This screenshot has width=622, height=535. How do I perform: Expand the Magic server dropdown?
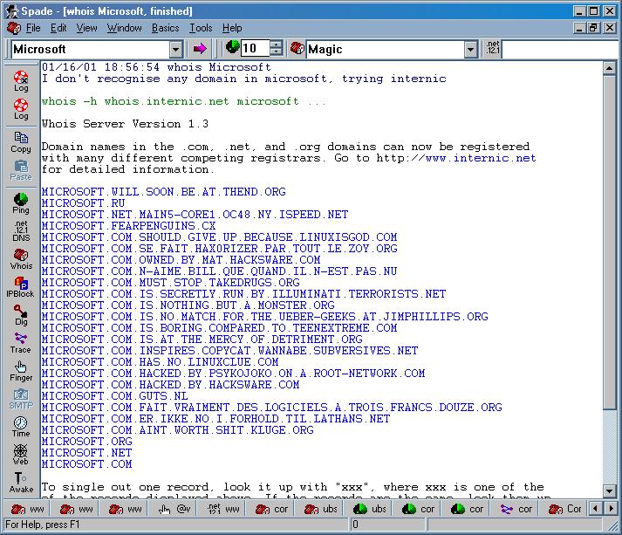470,50
